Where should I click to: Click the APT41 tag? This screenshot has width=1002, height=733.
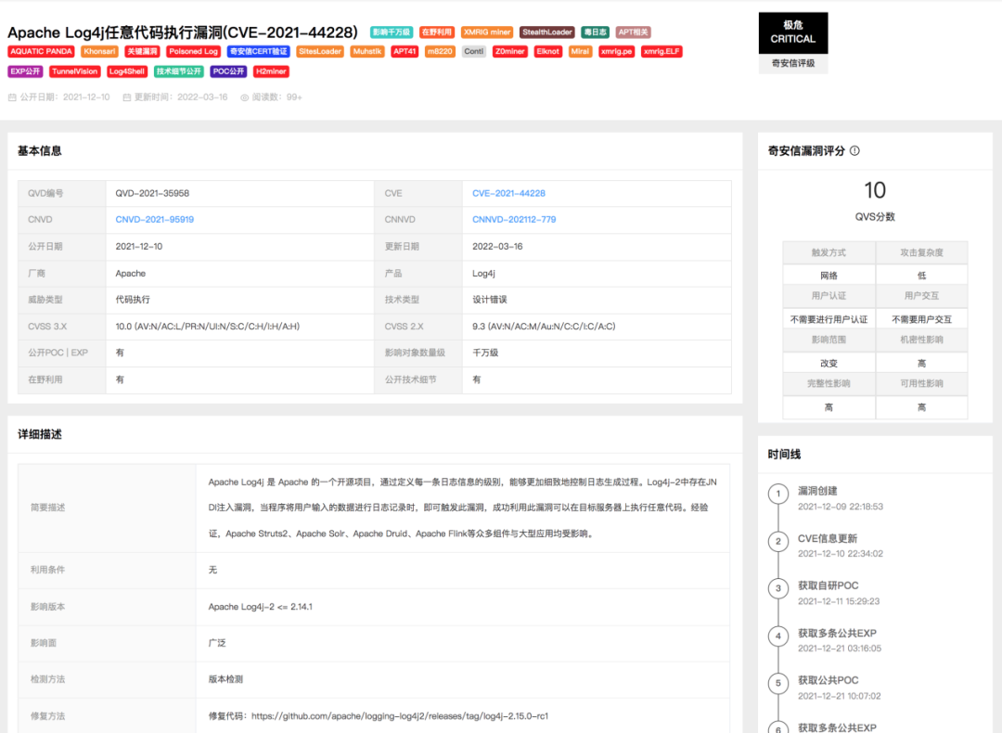405,52
